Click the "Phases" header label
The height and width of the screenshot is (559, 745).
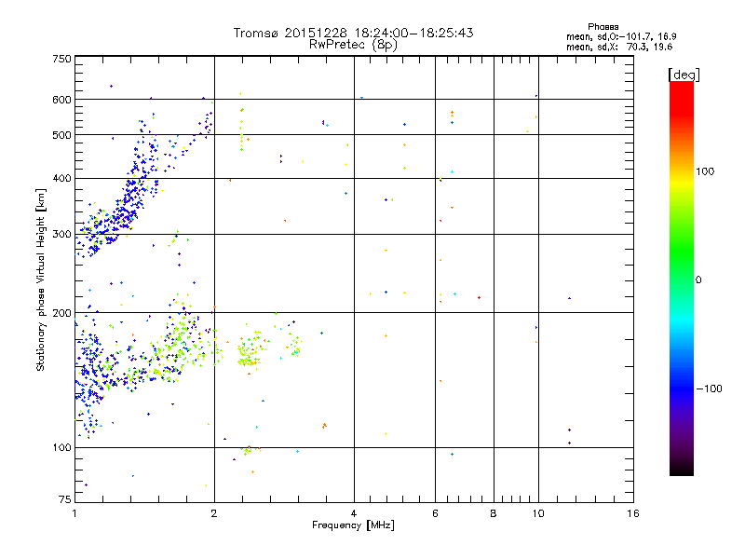603,27
